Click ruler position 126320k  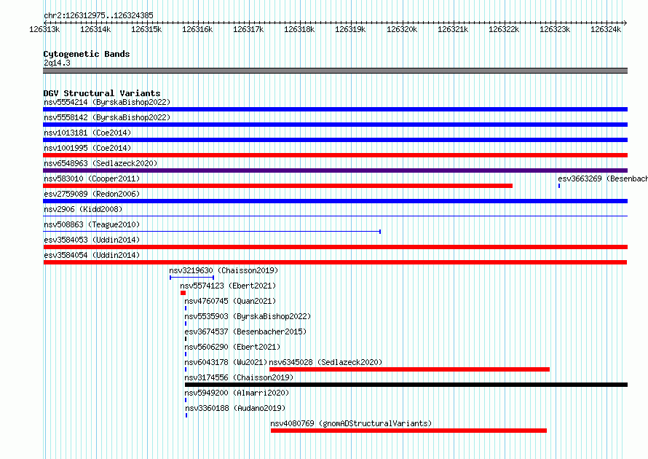[402, 29]
